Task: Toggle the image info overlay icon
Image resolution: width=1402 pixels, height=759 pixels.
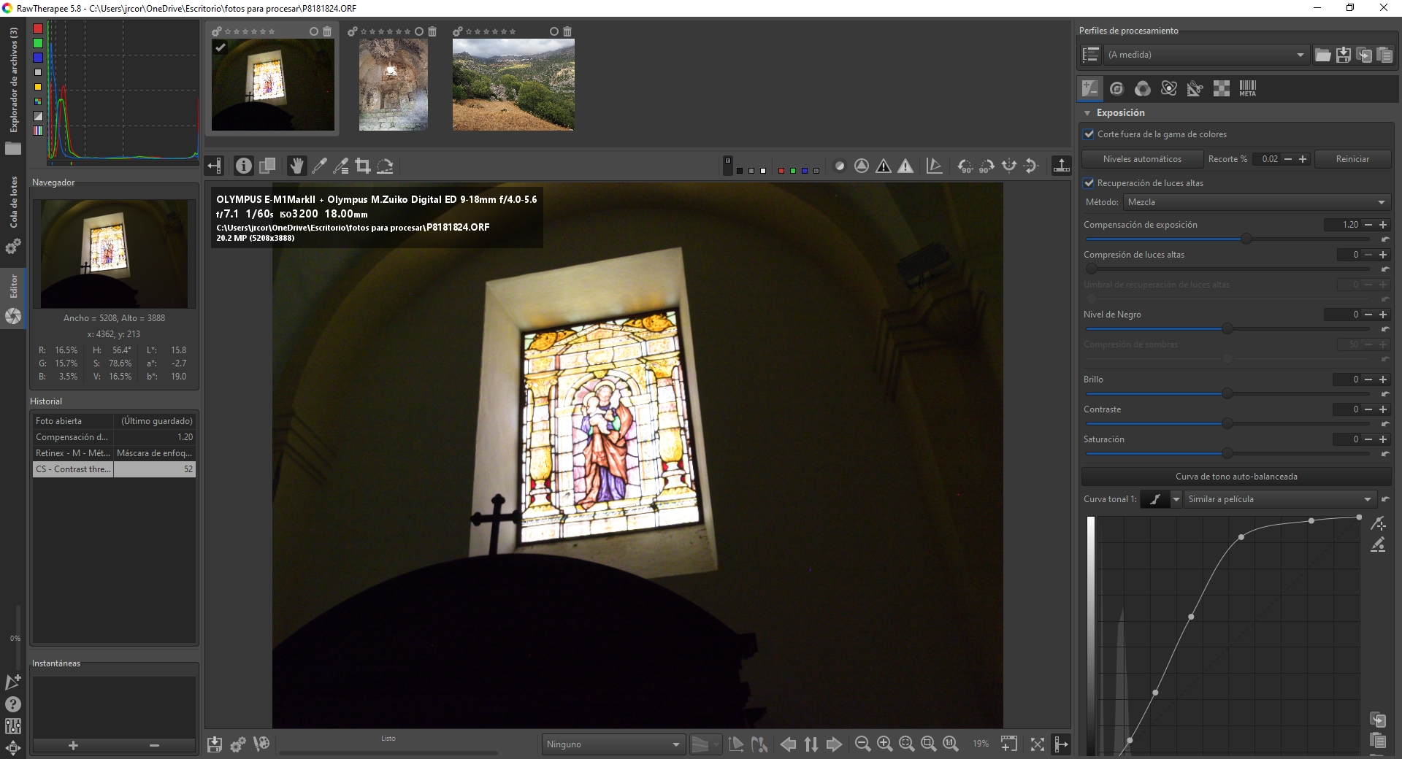Action: click(x=244, y=166)
